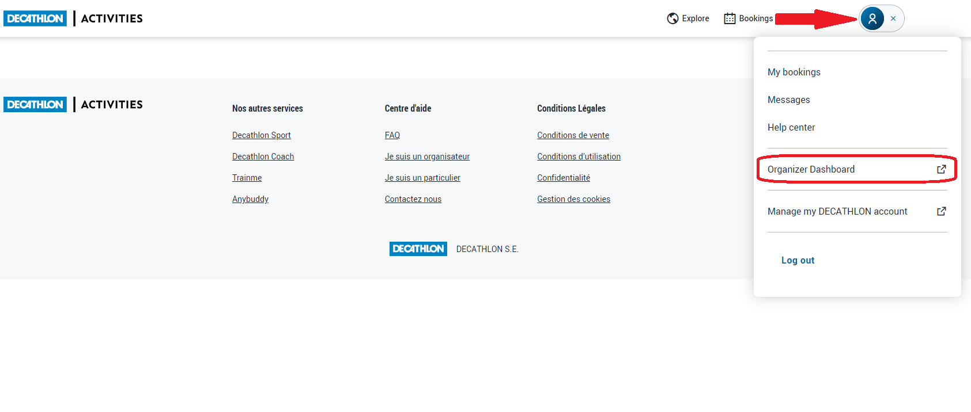Click the Gestion des cookies link
971x412 pixels.
pyautogui.click(x=573, y=199)
